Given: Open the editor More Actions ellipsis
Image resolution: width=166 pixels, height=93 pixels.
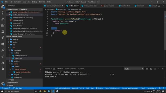Looking at the screenshot, I should coord(163,6).
